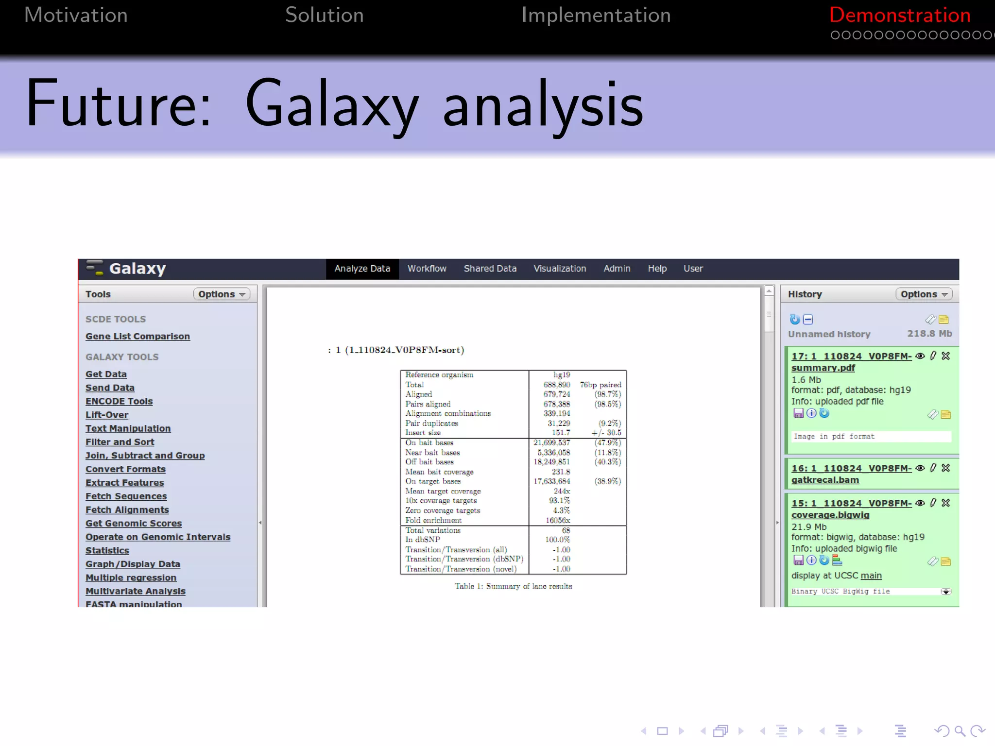
Task: Open the 16: gatkrecal.bam dataset title
Action: (851, 474)
